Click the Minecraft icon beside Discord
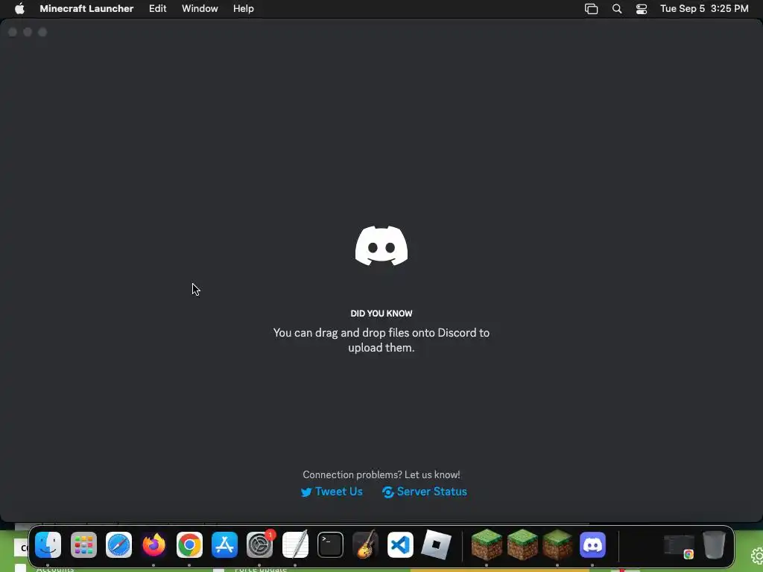 click(x=557, y=544)
